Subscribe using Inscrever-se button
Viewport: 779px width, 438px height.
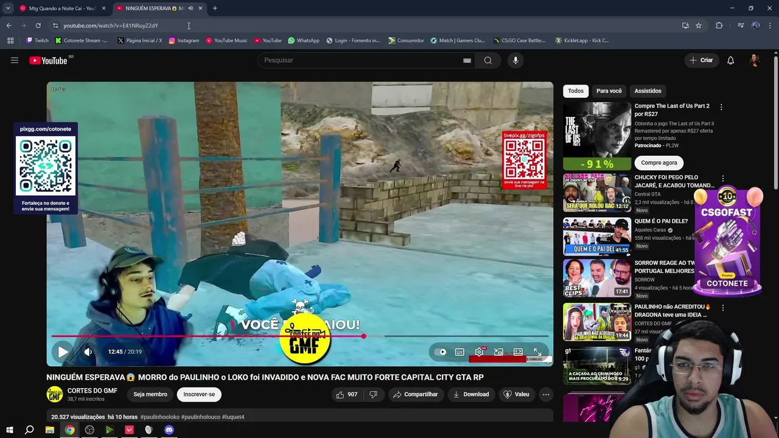tap(199, 394)
